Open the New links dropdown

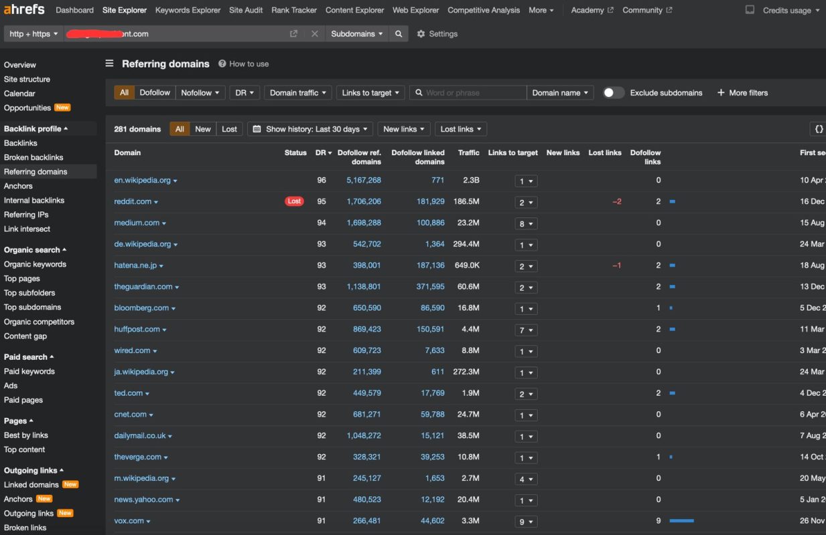point(404,129)
